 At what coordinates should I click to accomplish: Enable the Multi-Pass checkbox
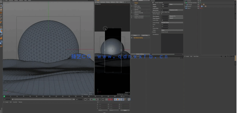132,6
